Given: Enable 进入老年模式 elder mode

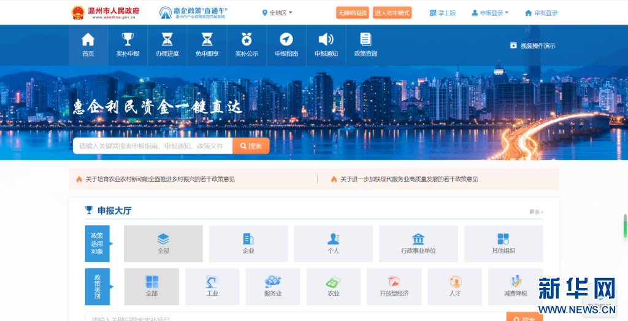Looking at the screenshot, I should [x=392, y=13].
